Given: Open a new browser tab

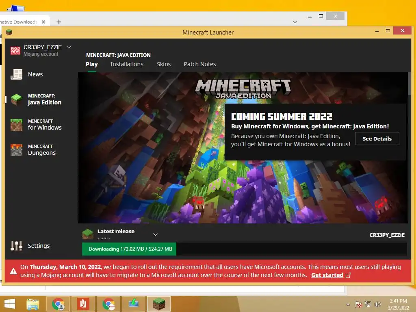Looking at the screenshot, I should pos(59,22).
